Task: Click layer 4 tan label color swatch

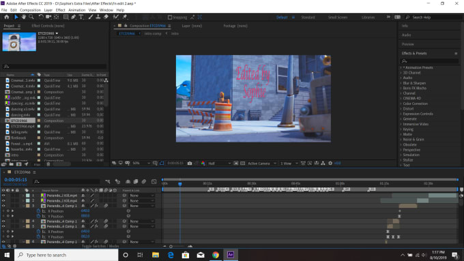Action: 28,221
